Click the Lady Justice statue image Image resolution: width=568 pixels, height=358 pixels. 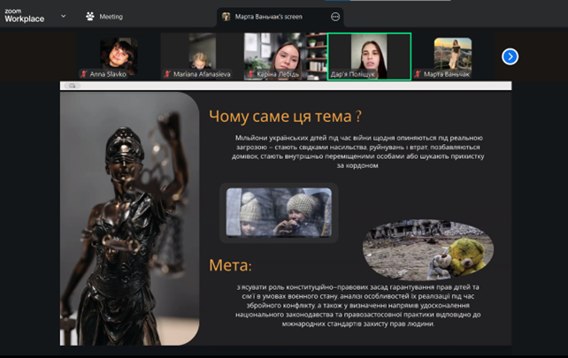pos(129,218)
